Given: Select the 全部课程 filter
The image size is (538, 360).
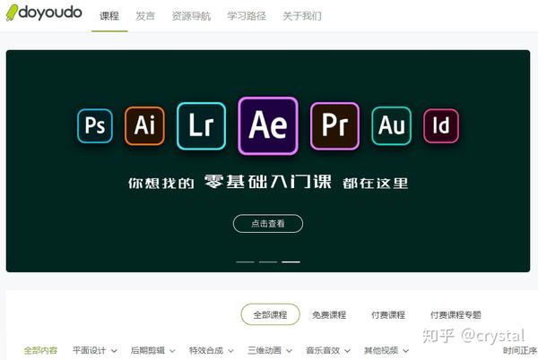Looking at the screenshot, I should pyautogui.click(x=271, y=314).
